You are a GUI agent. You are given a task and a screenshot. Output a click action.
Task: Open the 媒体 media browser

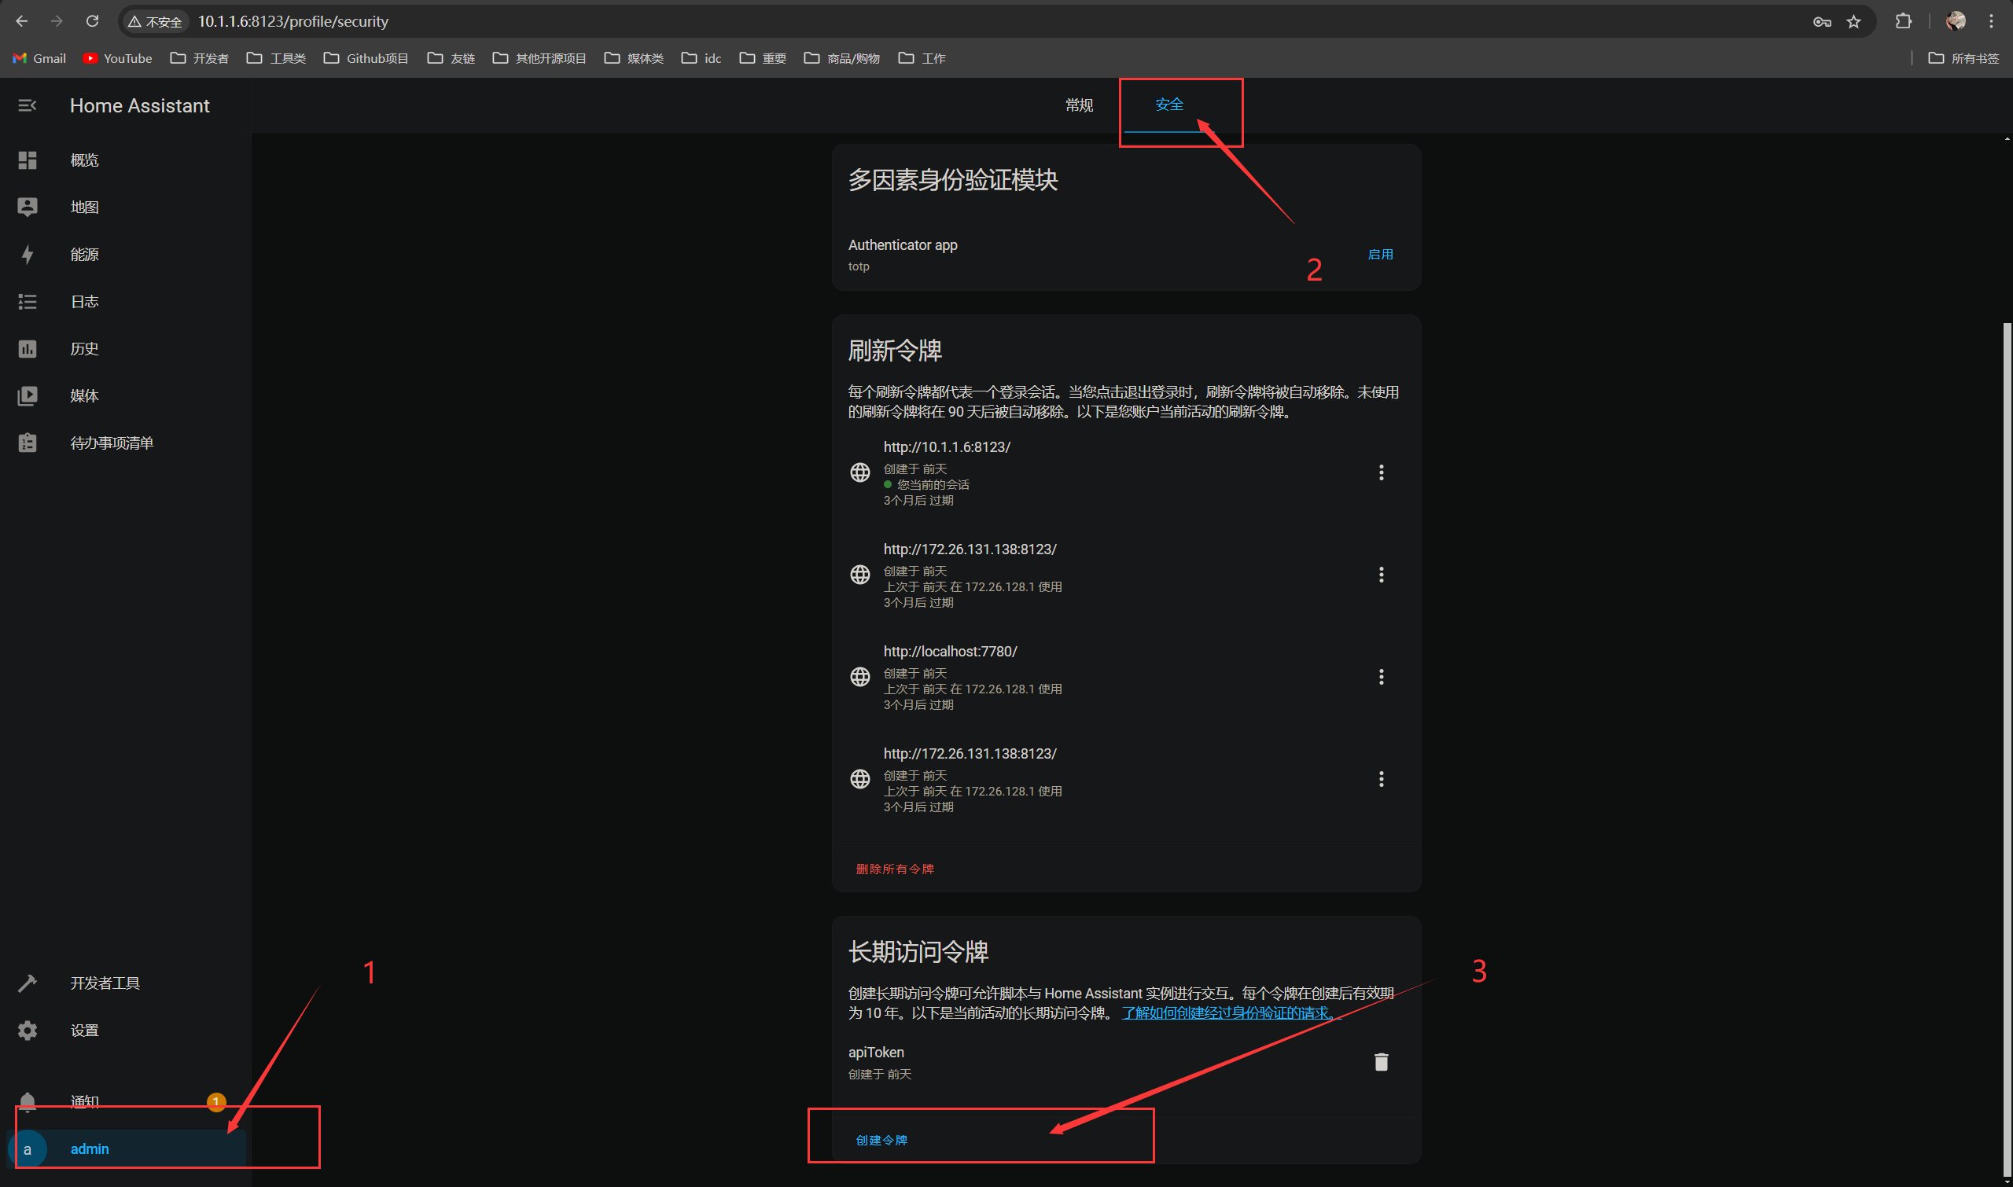pyautogui.click(x=84, y=396)
